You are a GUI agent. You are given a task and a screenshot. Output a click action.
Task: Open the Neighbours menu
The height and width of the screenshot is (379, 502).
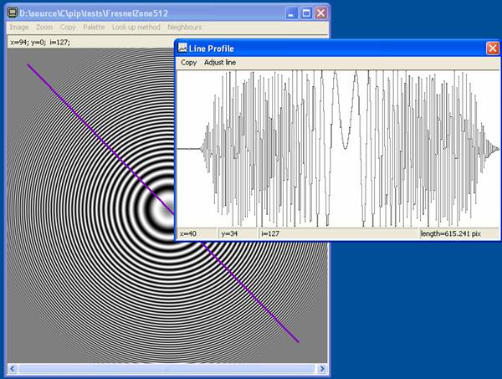[185, 28]
